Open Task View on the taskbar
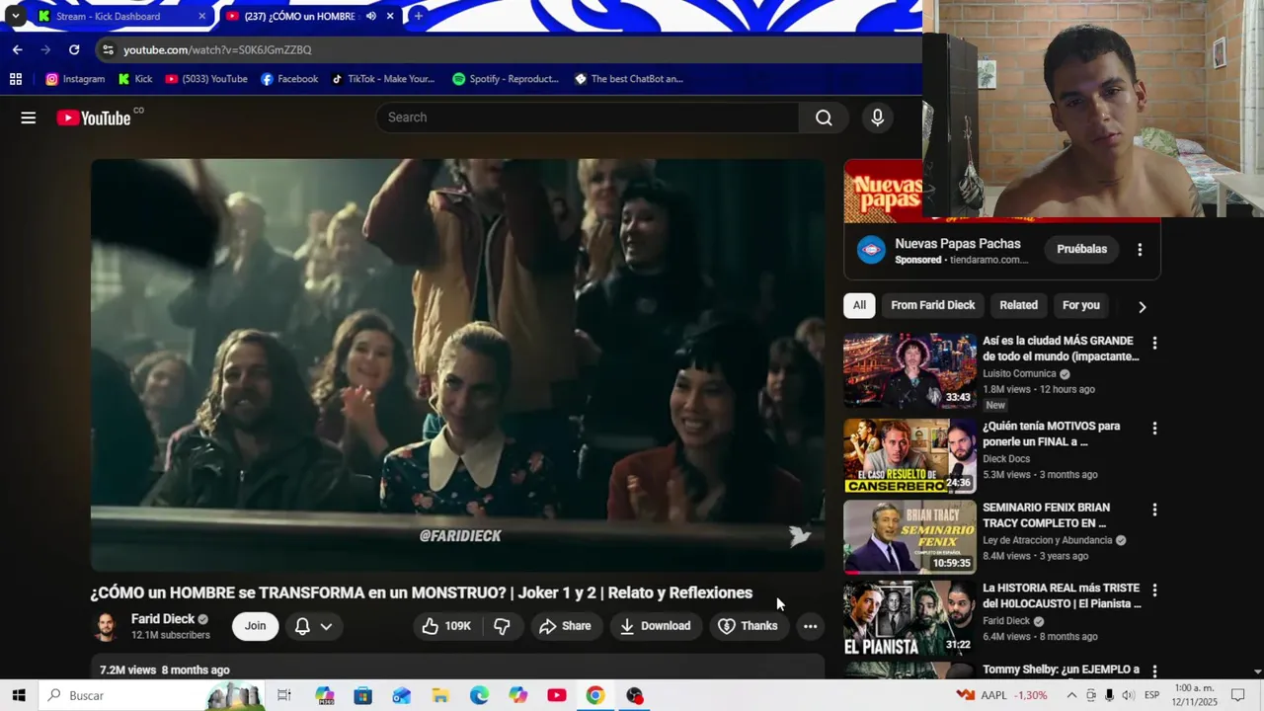This screenshot has height=711, width=1264. click(284, 695)
